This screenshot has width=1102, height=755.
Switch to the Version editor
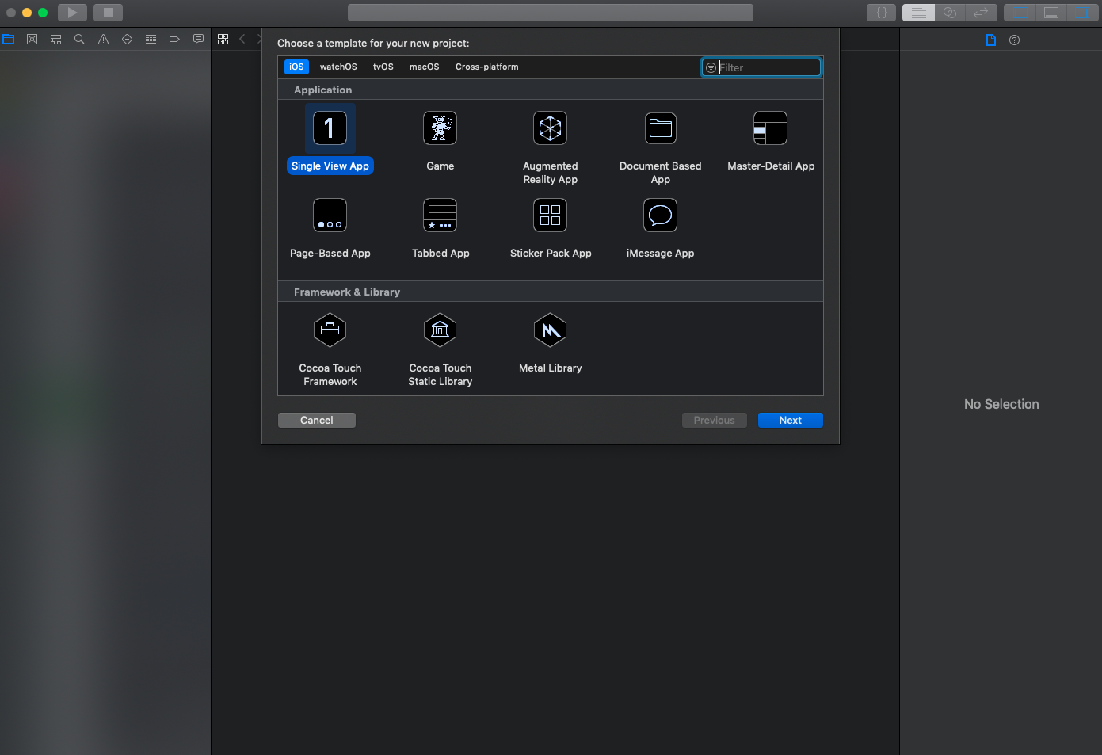[981, 13]
